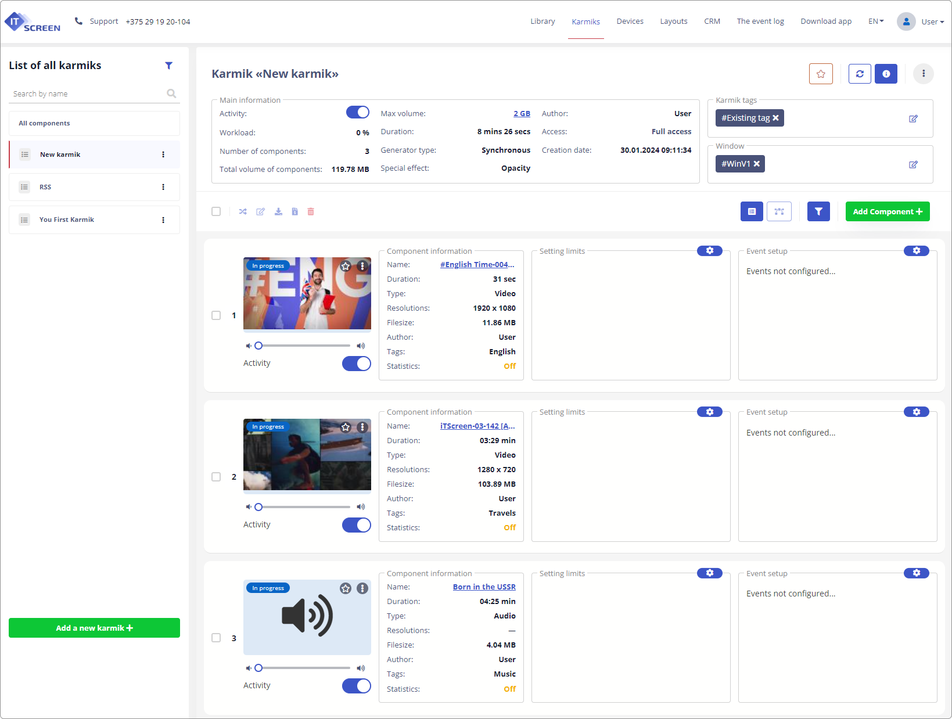This screenshot has width=952, height=719.
Task: Click the Add Component button
Action: click(x=887, y=211)
